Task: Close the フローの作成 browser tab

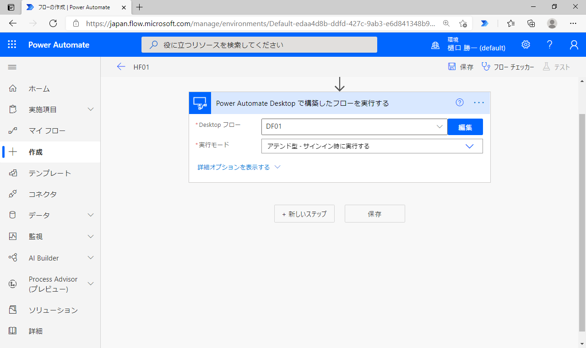Action: pos(124,7)
